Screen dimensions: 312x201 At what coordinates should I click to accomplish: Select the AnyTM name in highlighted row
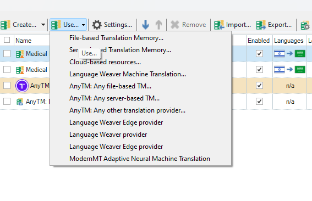point(40,86)
